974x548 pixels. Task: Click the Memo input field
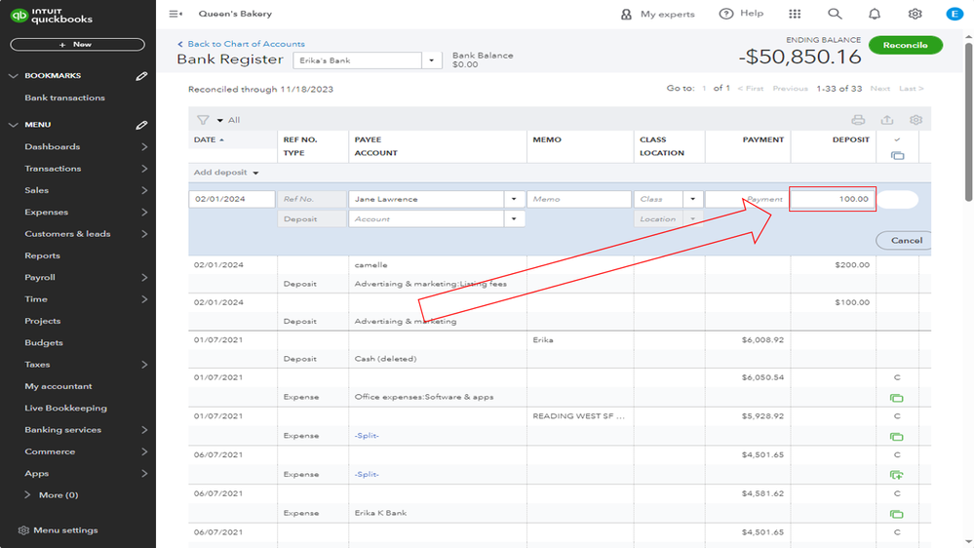(x=579, y=199)
